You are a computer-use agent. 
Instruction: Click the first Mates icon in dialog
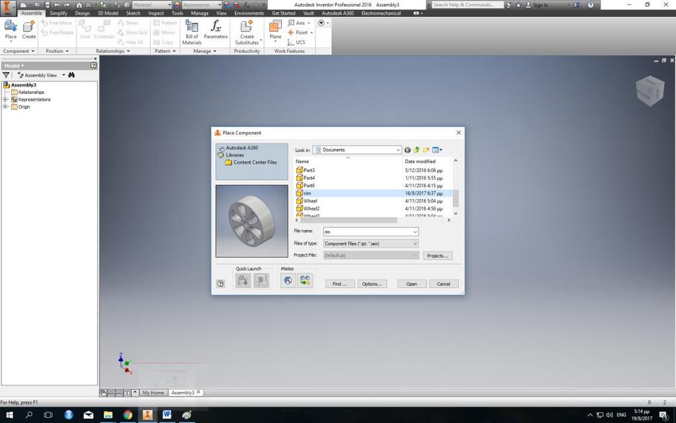point(288,280)
